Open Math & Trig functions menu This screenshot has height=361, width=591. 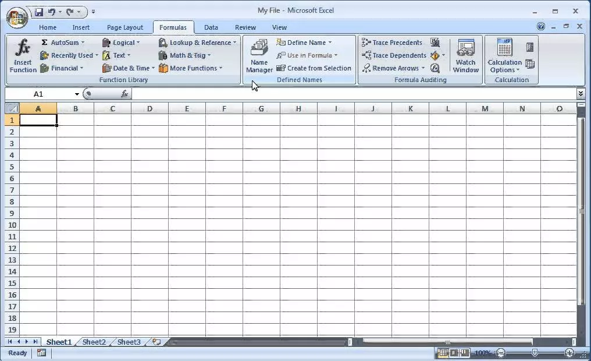coord(185,55)
